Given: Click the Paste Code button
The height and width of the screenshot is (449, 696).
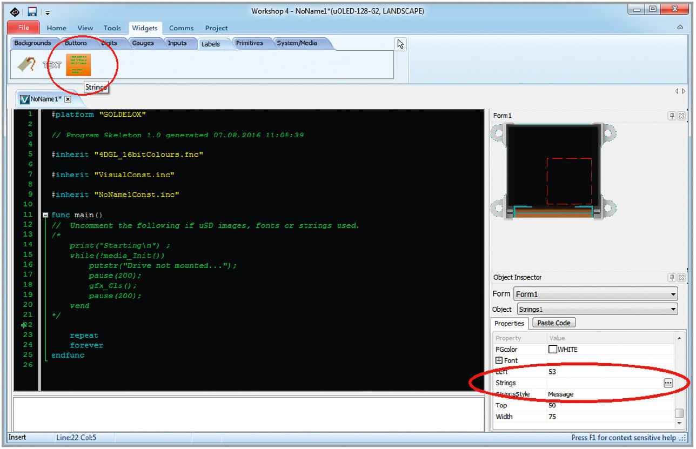Looking at the screenshot, I should pos(554,323).
